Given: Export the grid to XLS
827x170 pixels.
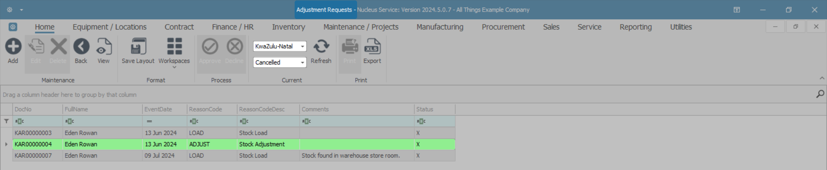Looking at the screenshot, I should (x=372, y=46).
